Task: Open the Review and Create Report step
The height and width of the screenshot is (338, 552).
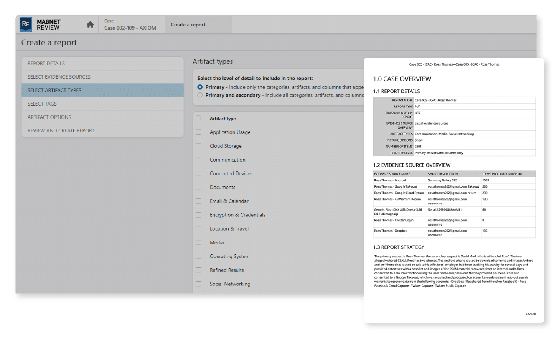Action: point(102,130)
